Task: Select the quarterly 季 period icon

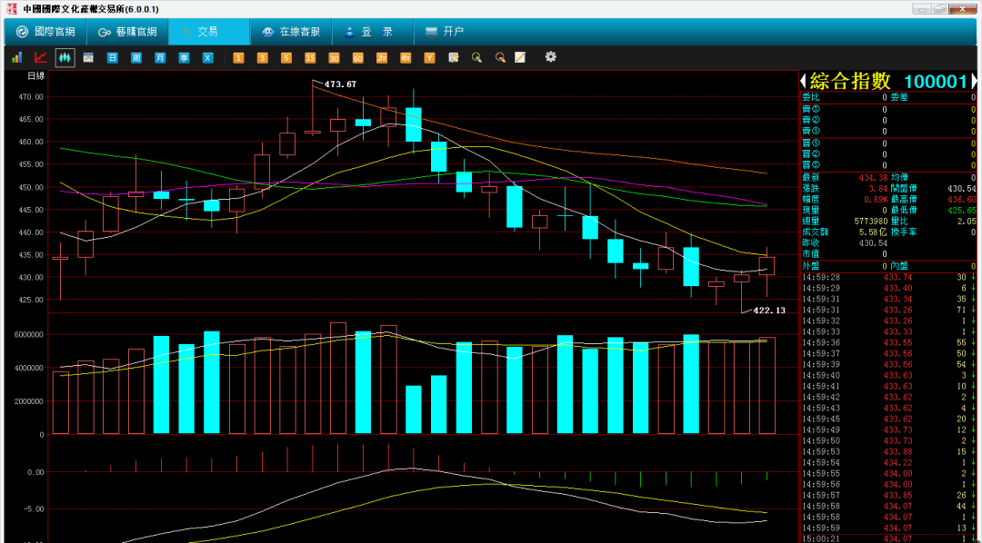Action: coord(184,57)
